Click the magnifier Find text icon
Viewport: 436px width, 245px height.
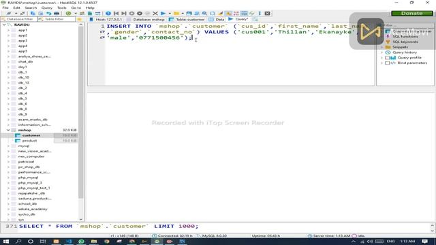204,14
